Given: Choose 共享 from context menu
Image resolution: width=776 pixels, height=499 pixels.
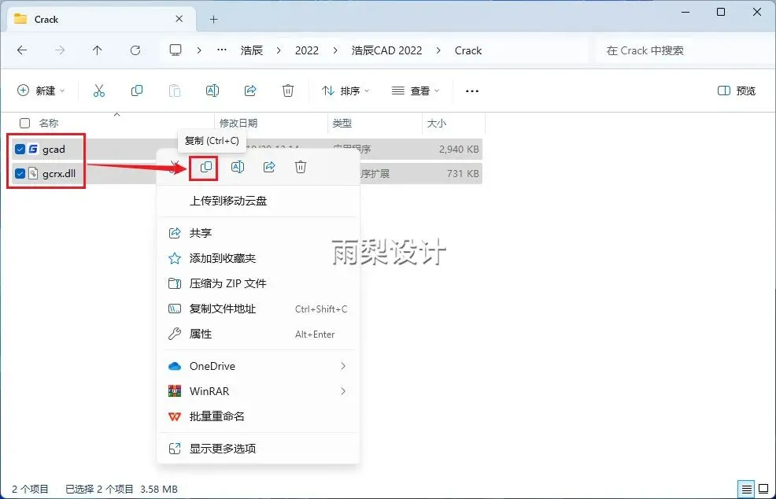Looking at the screenshot, I should pyautogui.click(x=258, y=233).
